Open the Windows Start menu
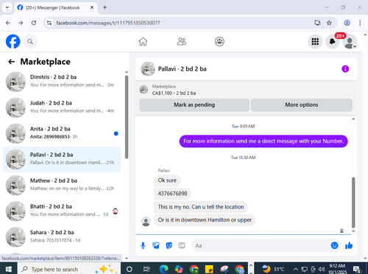 [8, 270]
